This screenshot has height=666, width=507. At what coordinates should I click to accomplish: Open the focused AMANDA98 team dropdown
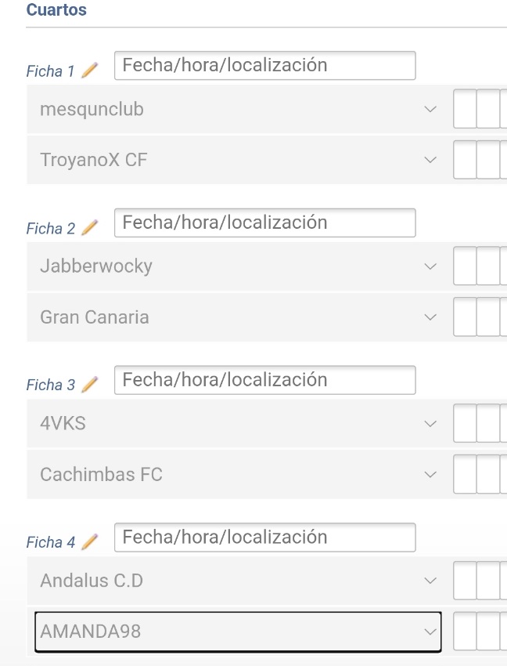(238, 632)
